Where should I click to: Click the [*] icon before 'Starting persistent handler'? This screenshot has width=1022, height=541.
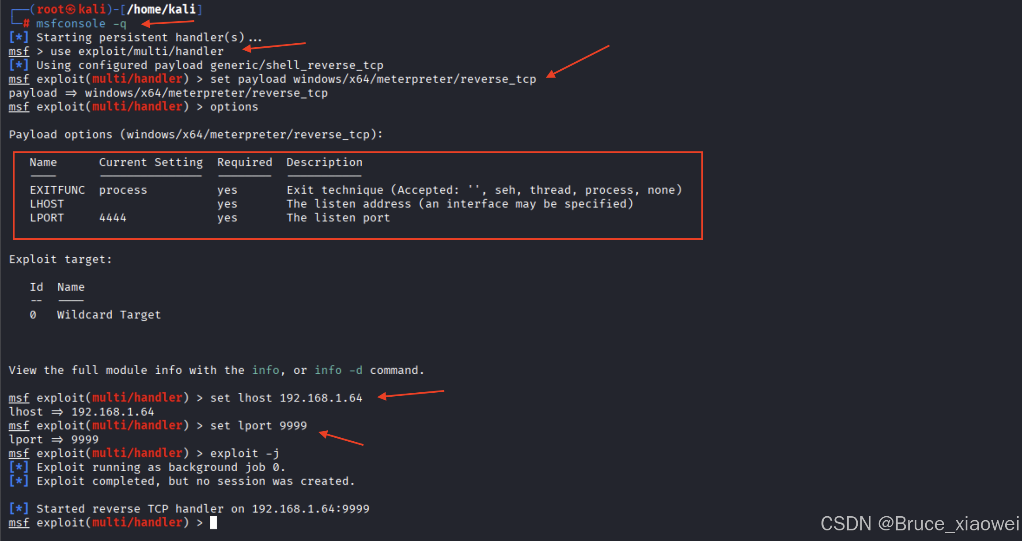[19, 37]
